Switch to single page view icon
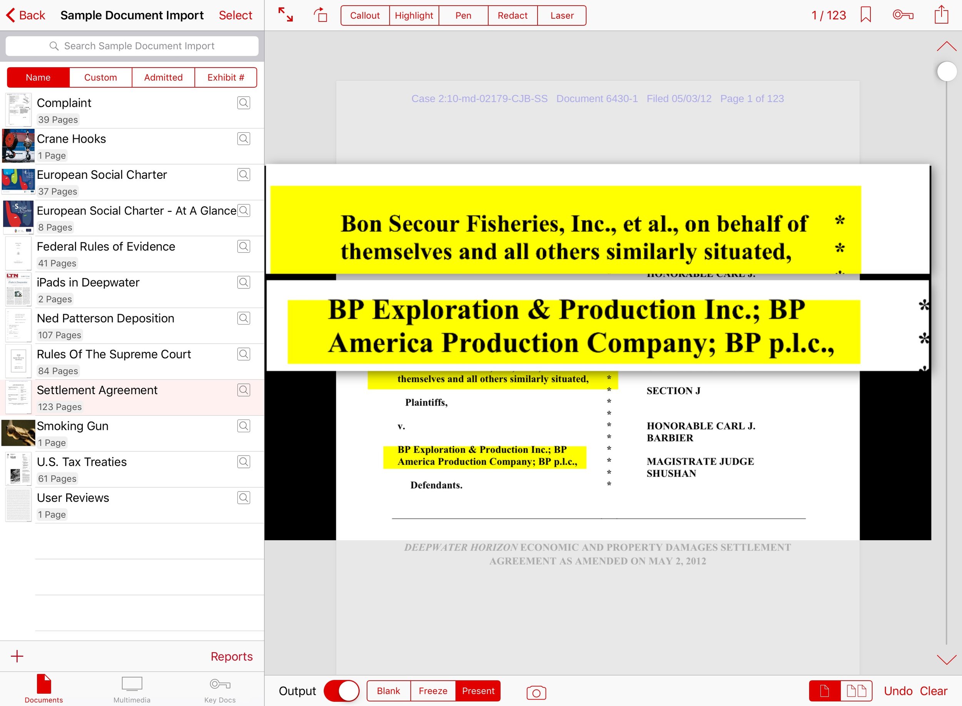Image resolution: width=962 pixels, height=706 pixels. (x=825, y=691)
